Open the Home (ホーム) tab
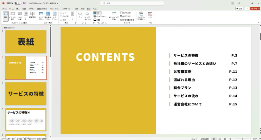261x140 pixels. coord(11,9)
